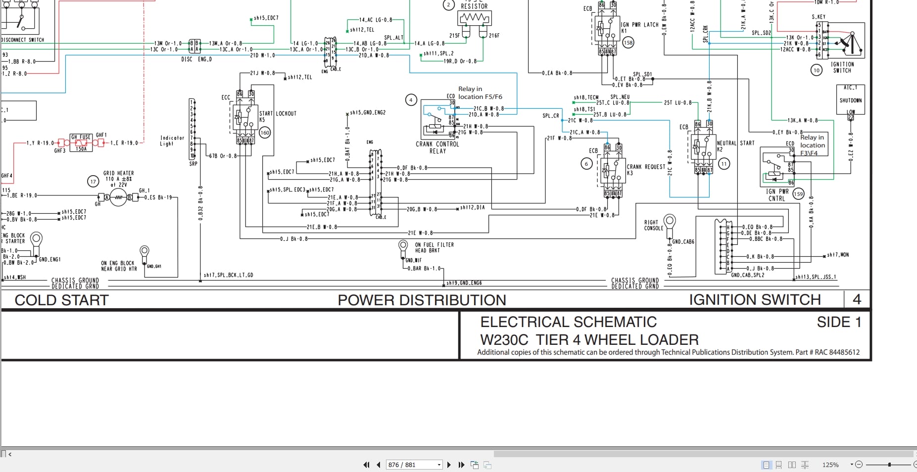Viewport: 917px width, 472px height.
Task: Go to the next page
Action: coord(449,465)
